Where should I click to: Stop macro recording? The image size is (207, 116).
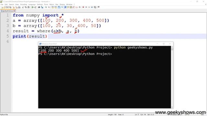[86, 7]
